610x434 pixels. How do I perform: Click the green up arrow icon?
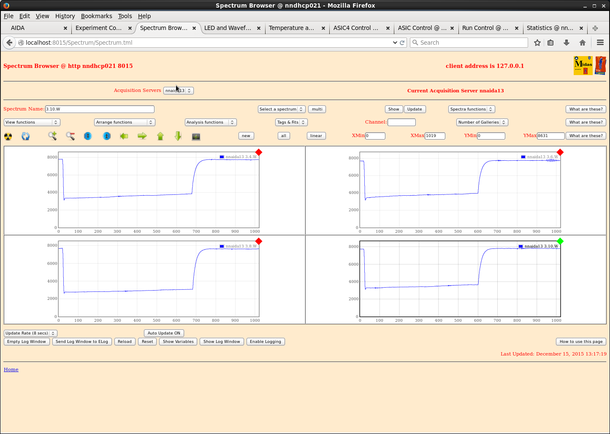tap(160, 136)
